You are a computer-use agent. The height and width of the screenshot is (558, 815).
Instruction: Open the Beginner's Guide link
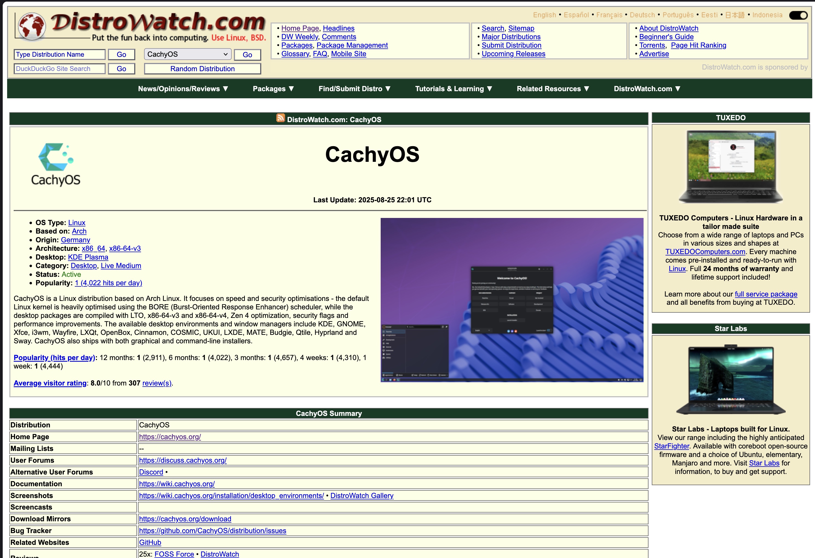tap(666, 37)
